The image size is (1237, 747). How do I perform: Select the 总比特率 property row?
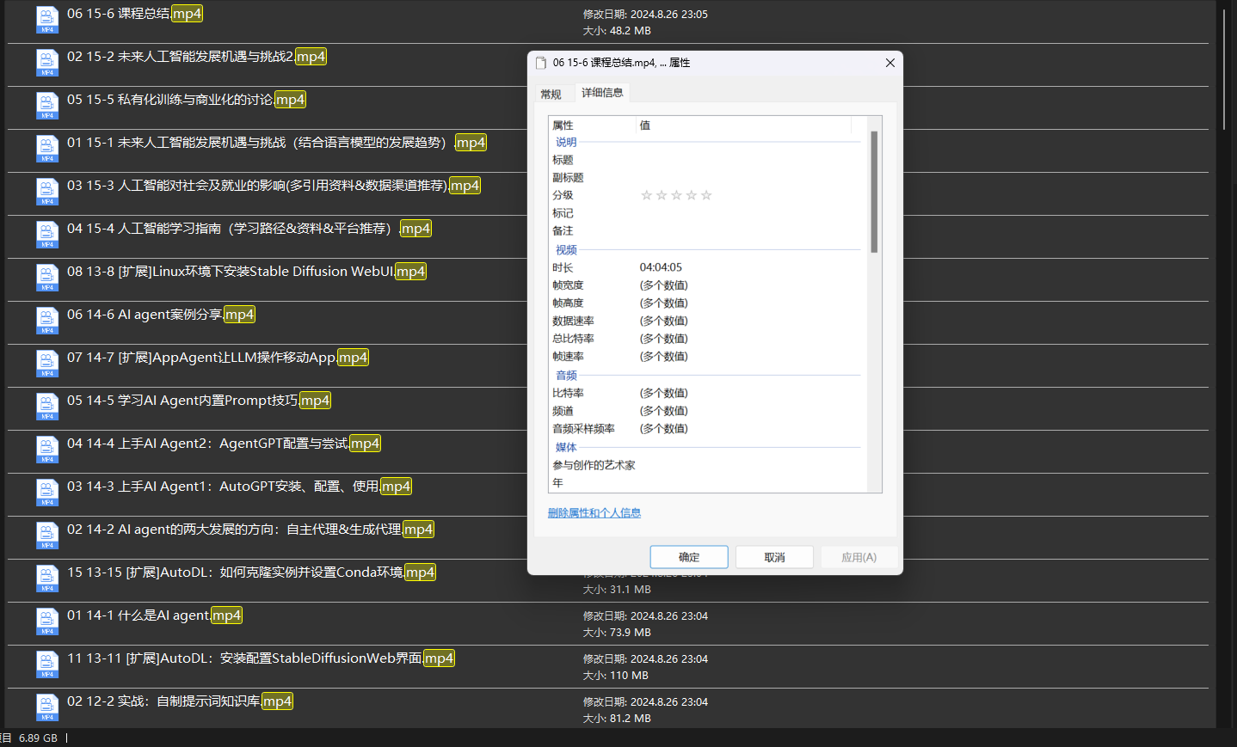[x=706, y=339]
